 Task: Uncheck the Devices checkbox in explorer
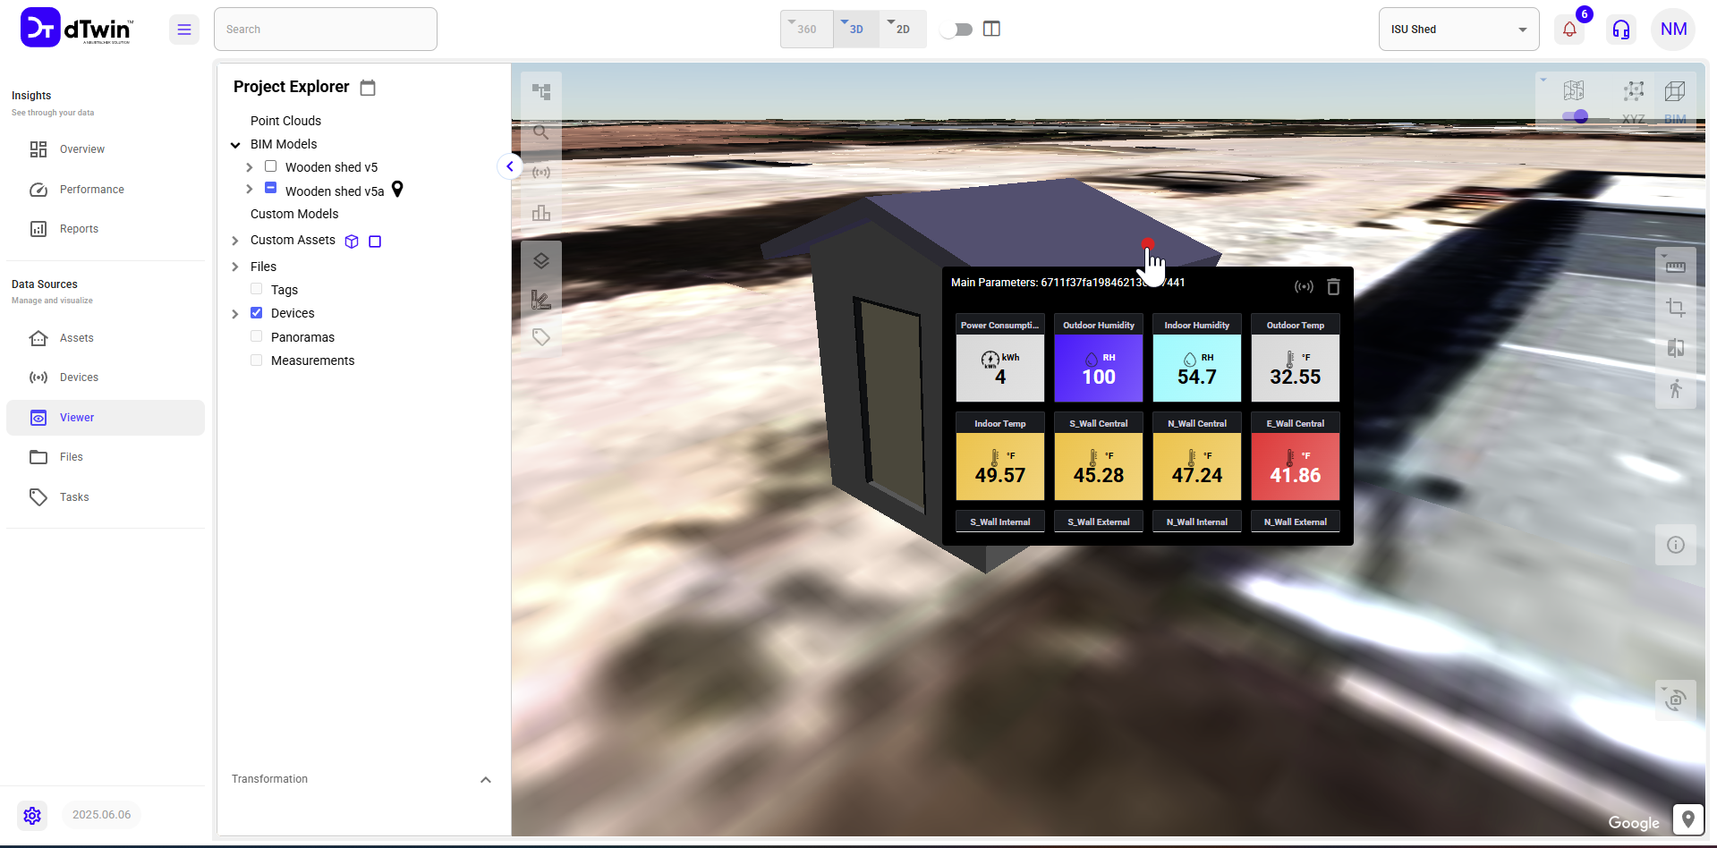[x=257, y=312]
